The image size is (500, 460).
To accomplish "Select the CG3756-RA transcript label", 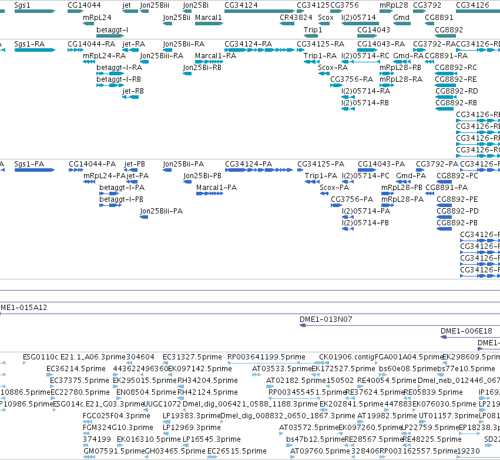I will 351,79.
